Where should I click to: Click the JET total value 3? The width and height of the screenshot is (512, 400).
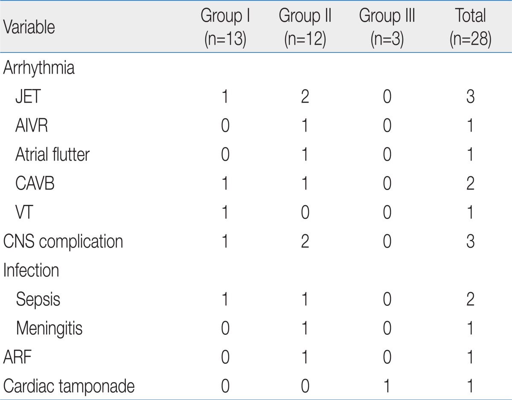(471, 98)
